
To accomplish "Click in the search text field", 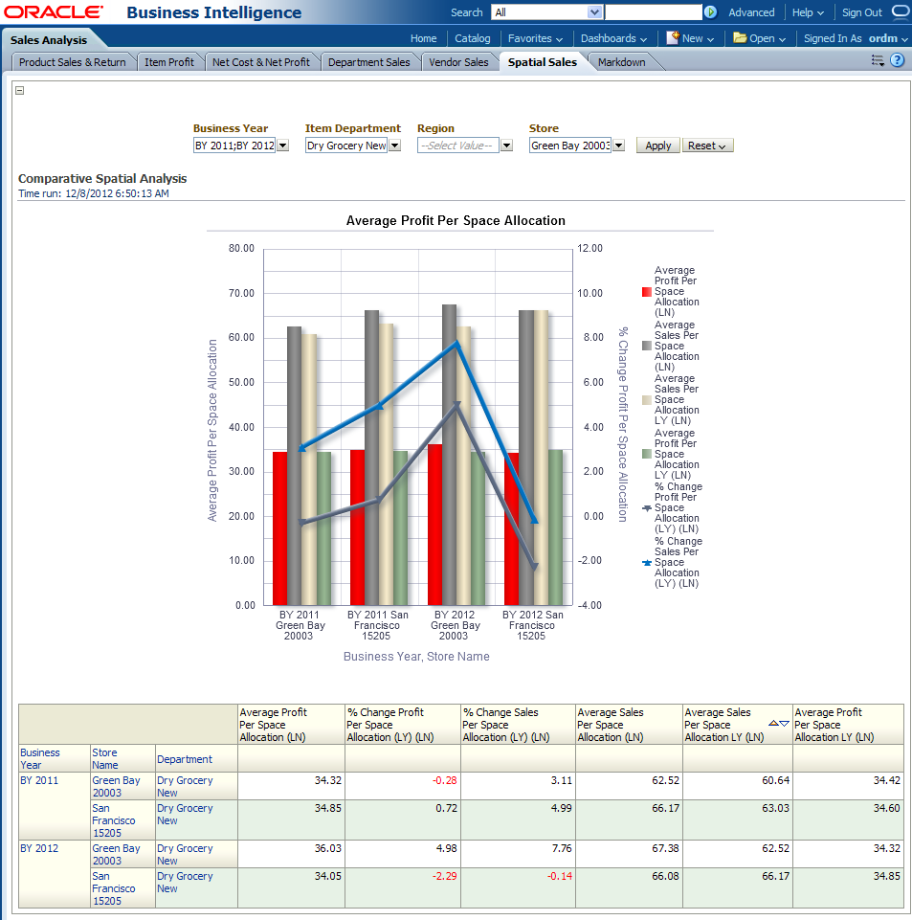I will pyautogui.click(x=653, y=12).
